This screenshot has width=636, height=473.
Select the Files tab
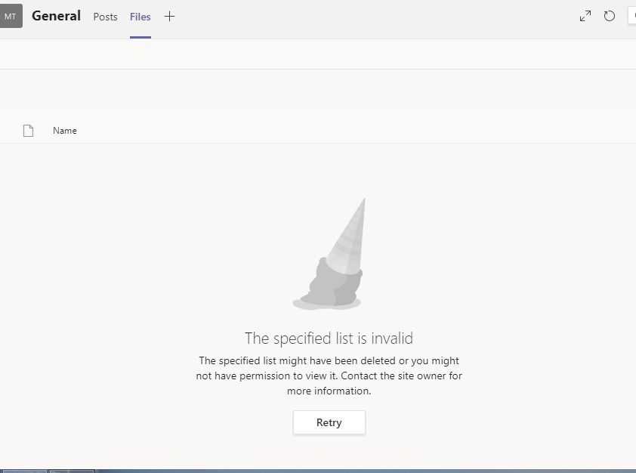click(x=140, y=17)
